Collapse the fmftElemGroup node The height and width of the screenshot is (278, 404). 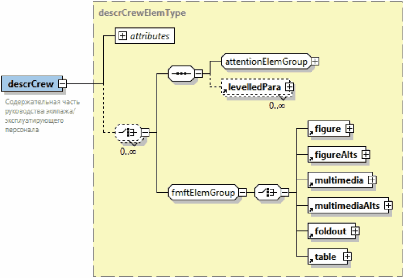point(242,193)
